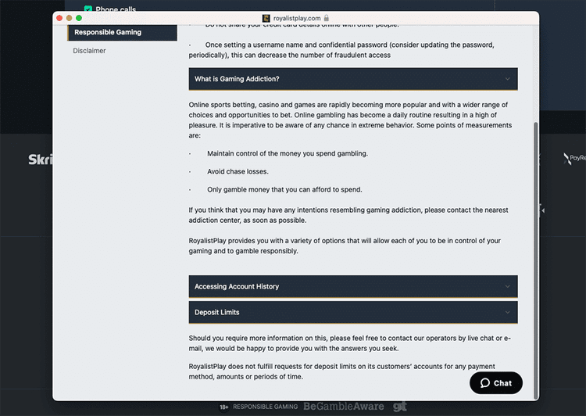The height and width of the screenshot is (416, 586).
Task: Toggle the Deposit Limits section chevron
Action: (x=508, y=312)
